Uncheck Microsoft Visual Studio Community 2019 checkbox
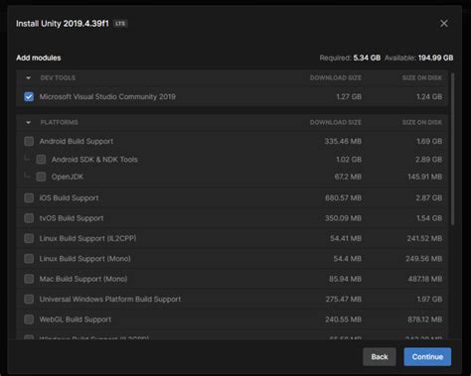471x376 pixels. pyautogui.click(x=29, y=96)
